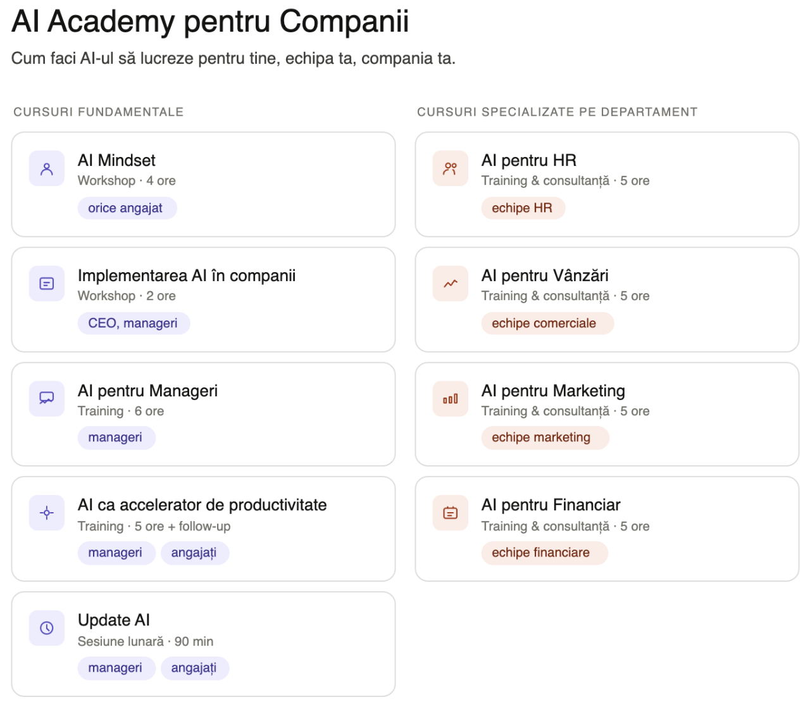Click the AI pentru Marketing bars icon
The image size is (810, 709).
[451, 399]
